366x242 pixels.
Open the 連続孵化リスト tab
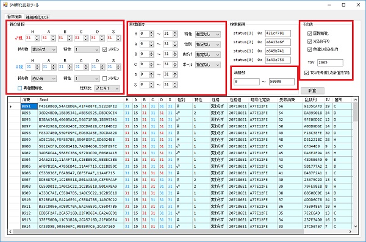pyautogui.click(x=37, y=17)
